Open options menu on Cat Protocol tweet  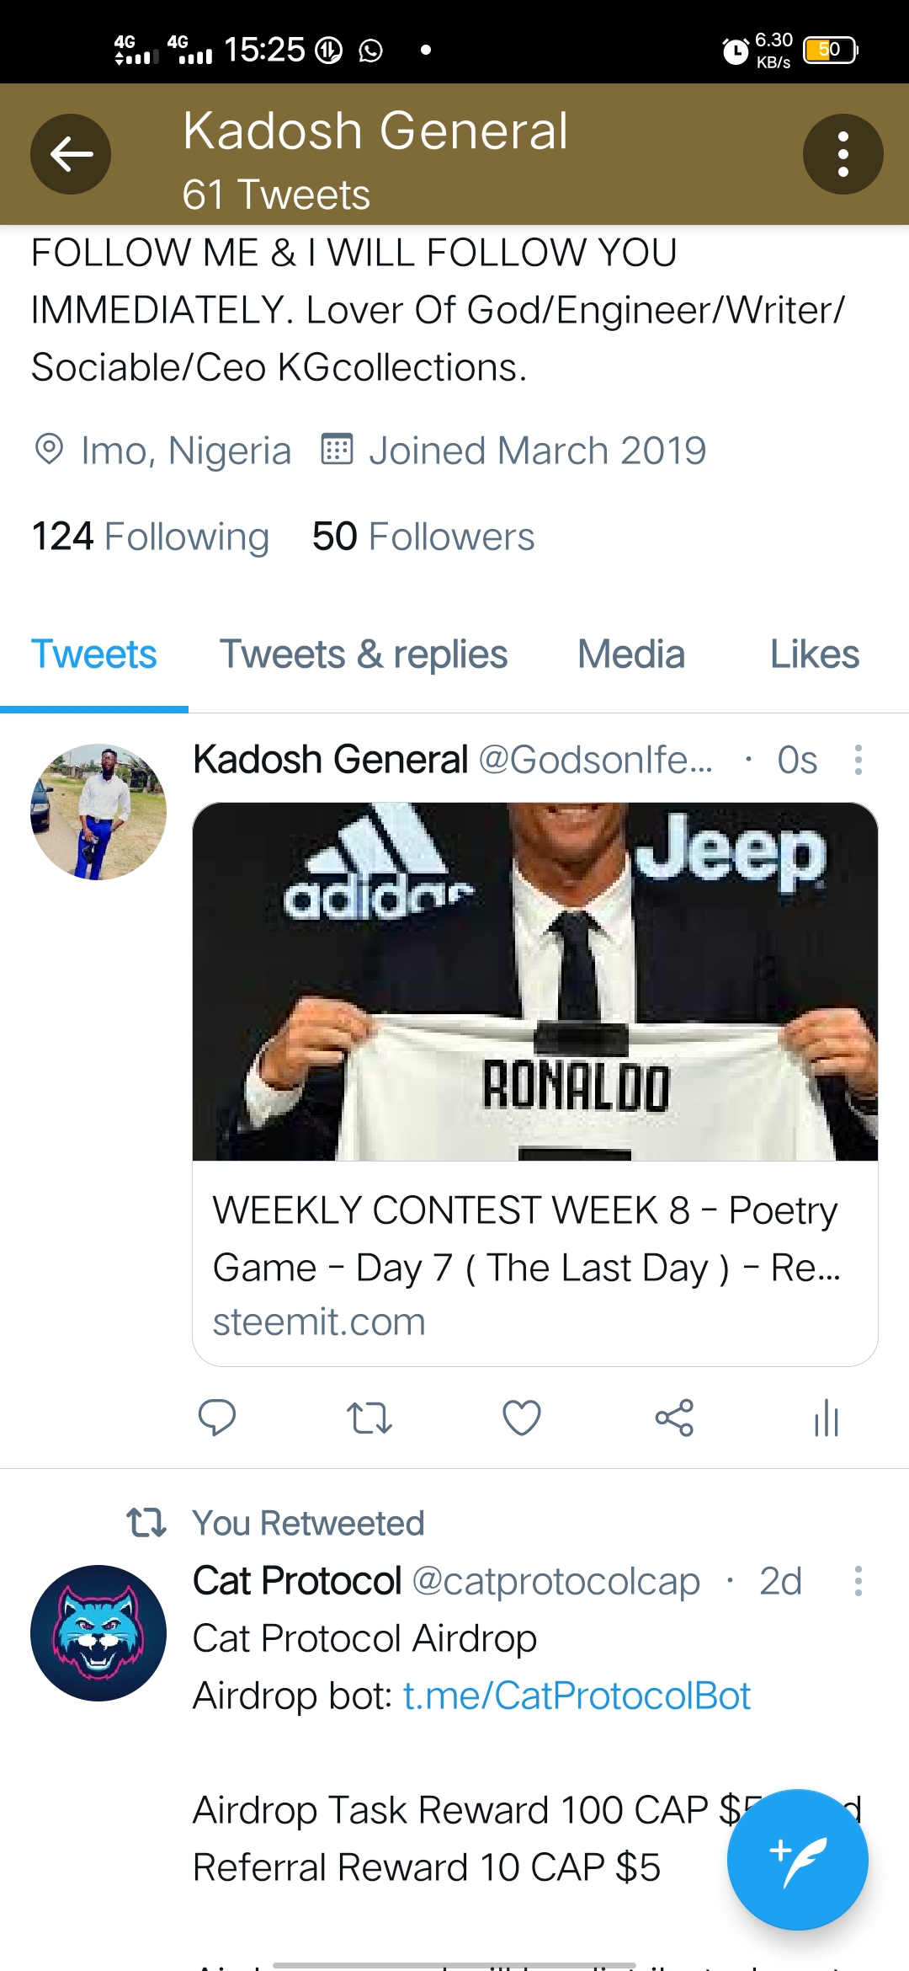click(x=858, y=1581)
